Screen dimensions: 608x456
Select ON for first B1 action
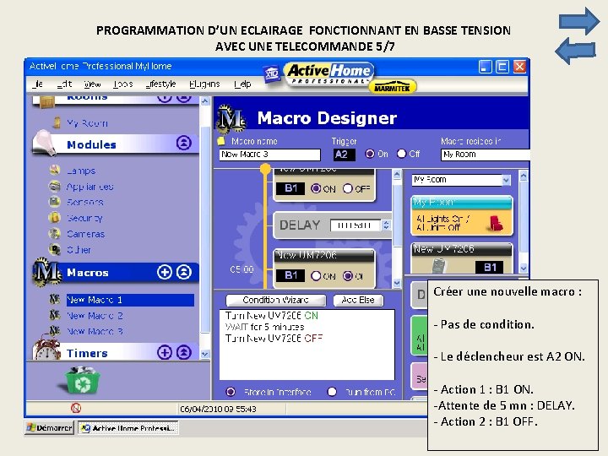point(316,188)
